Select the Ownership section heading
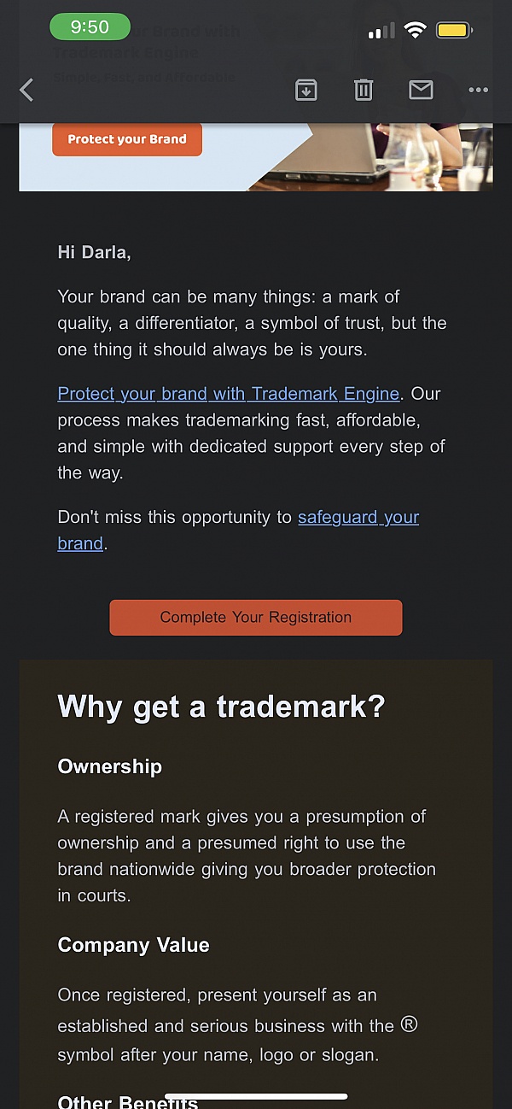The height and width of the screenshot is (1109, 512). coord(109,766)
